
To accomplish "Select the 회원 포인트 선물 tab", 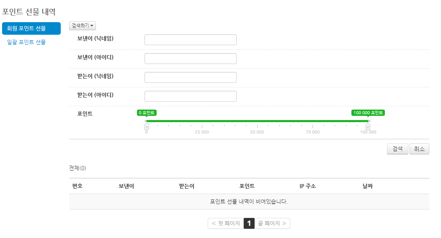I will click(31, 28).
